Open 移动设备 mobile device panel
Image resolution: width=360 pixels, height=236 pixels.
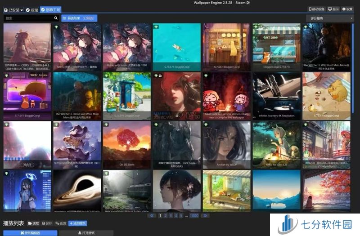point(316,9)
